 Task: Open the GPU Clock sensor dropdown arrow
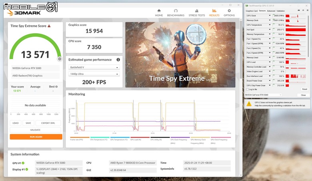[x=270, y=16]
